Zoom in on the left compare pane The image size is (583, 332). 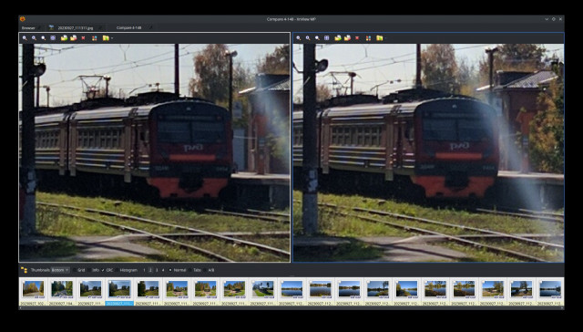tap(25, 38)
